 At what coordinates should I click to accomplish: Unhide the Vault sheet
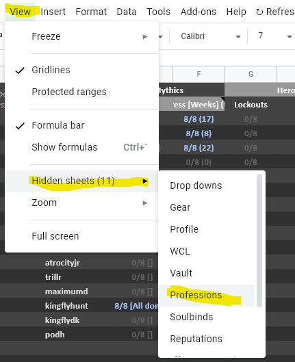[x=207, y=273]
